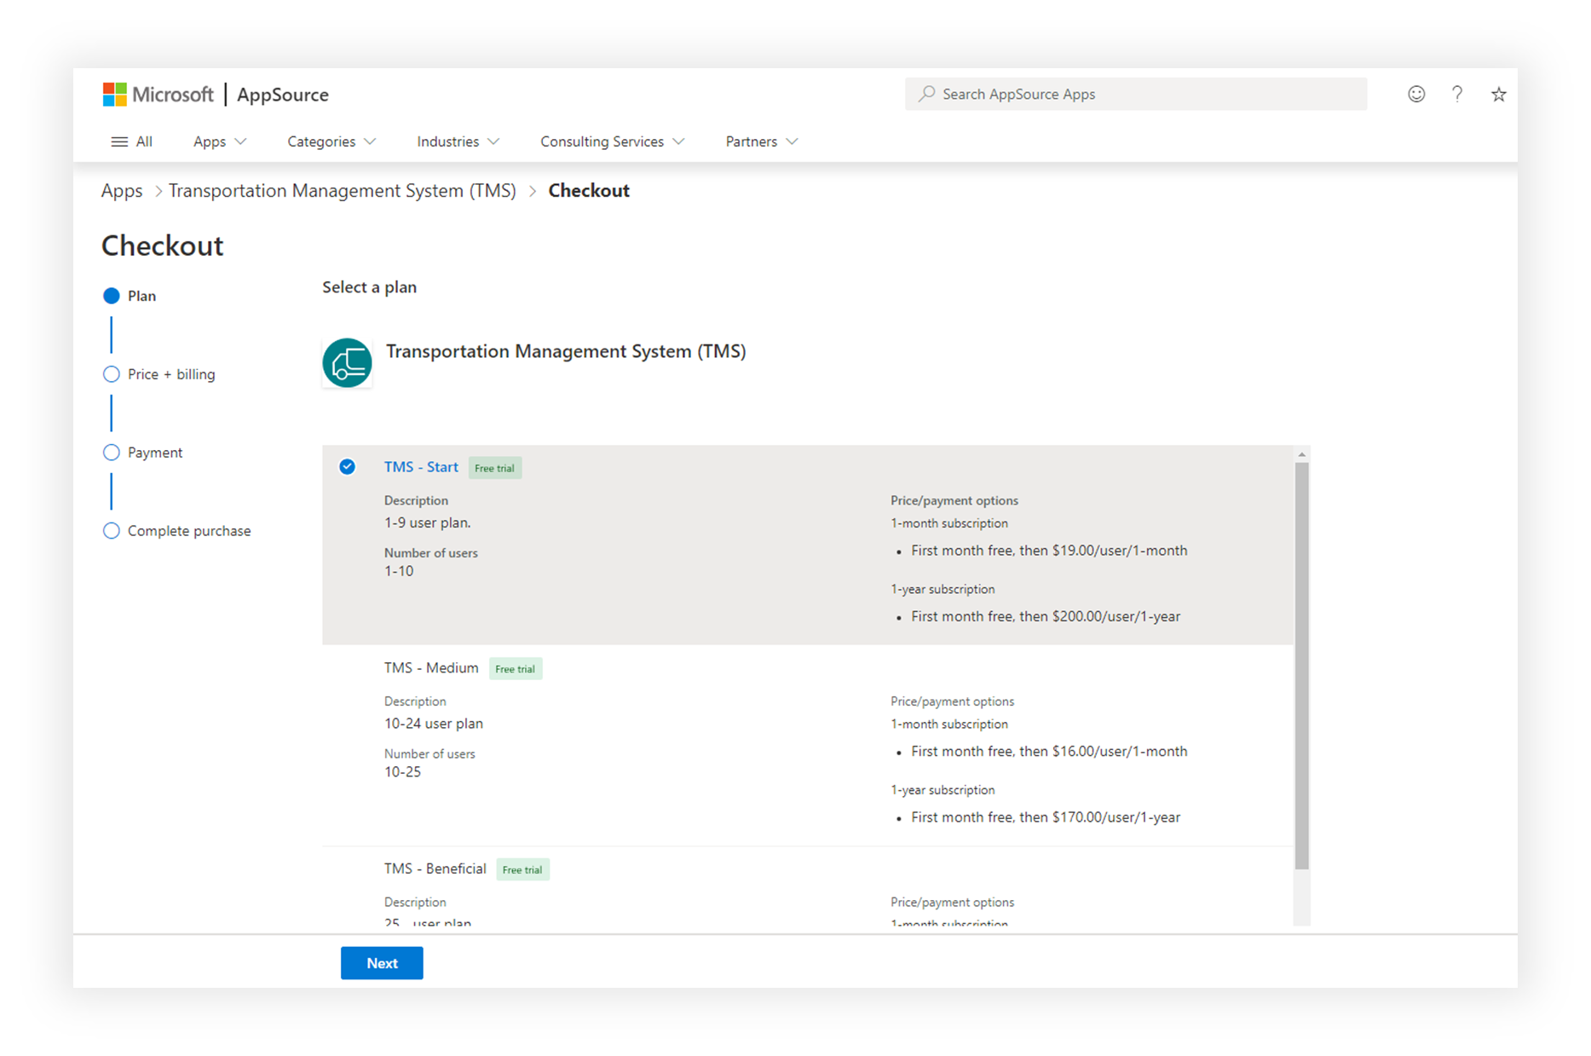Open the All hamburger menu
The image size is (1591, 1056).
(131, 141)
